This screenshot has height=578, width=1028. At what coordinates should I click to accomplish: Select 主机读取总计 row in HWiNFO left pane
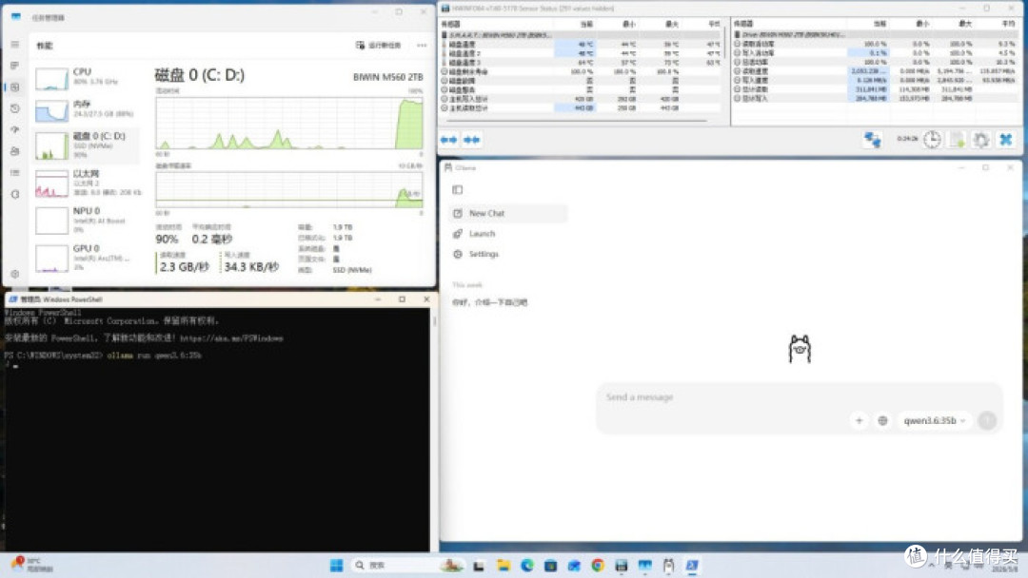tap(582, 108)
